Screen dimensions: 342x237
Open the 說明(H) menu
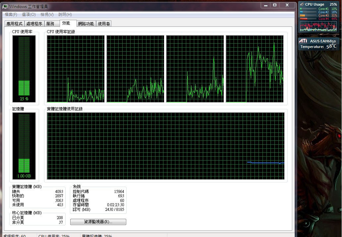point(65,15)
